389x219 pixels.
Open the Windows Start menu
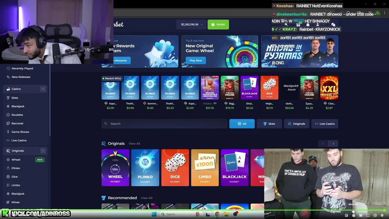click(x=154, y=214)
